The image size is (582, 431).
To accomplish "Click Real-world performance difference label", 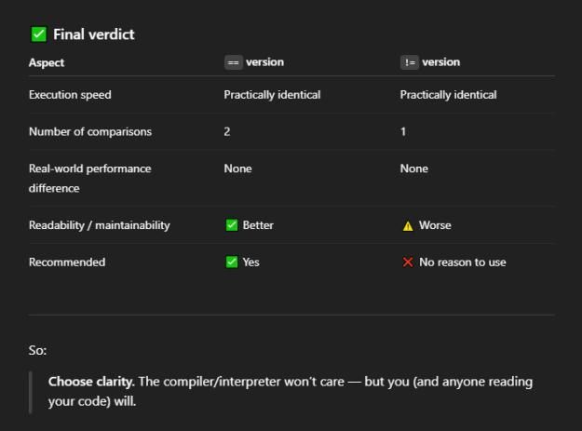I will click(x=90, y=179).
